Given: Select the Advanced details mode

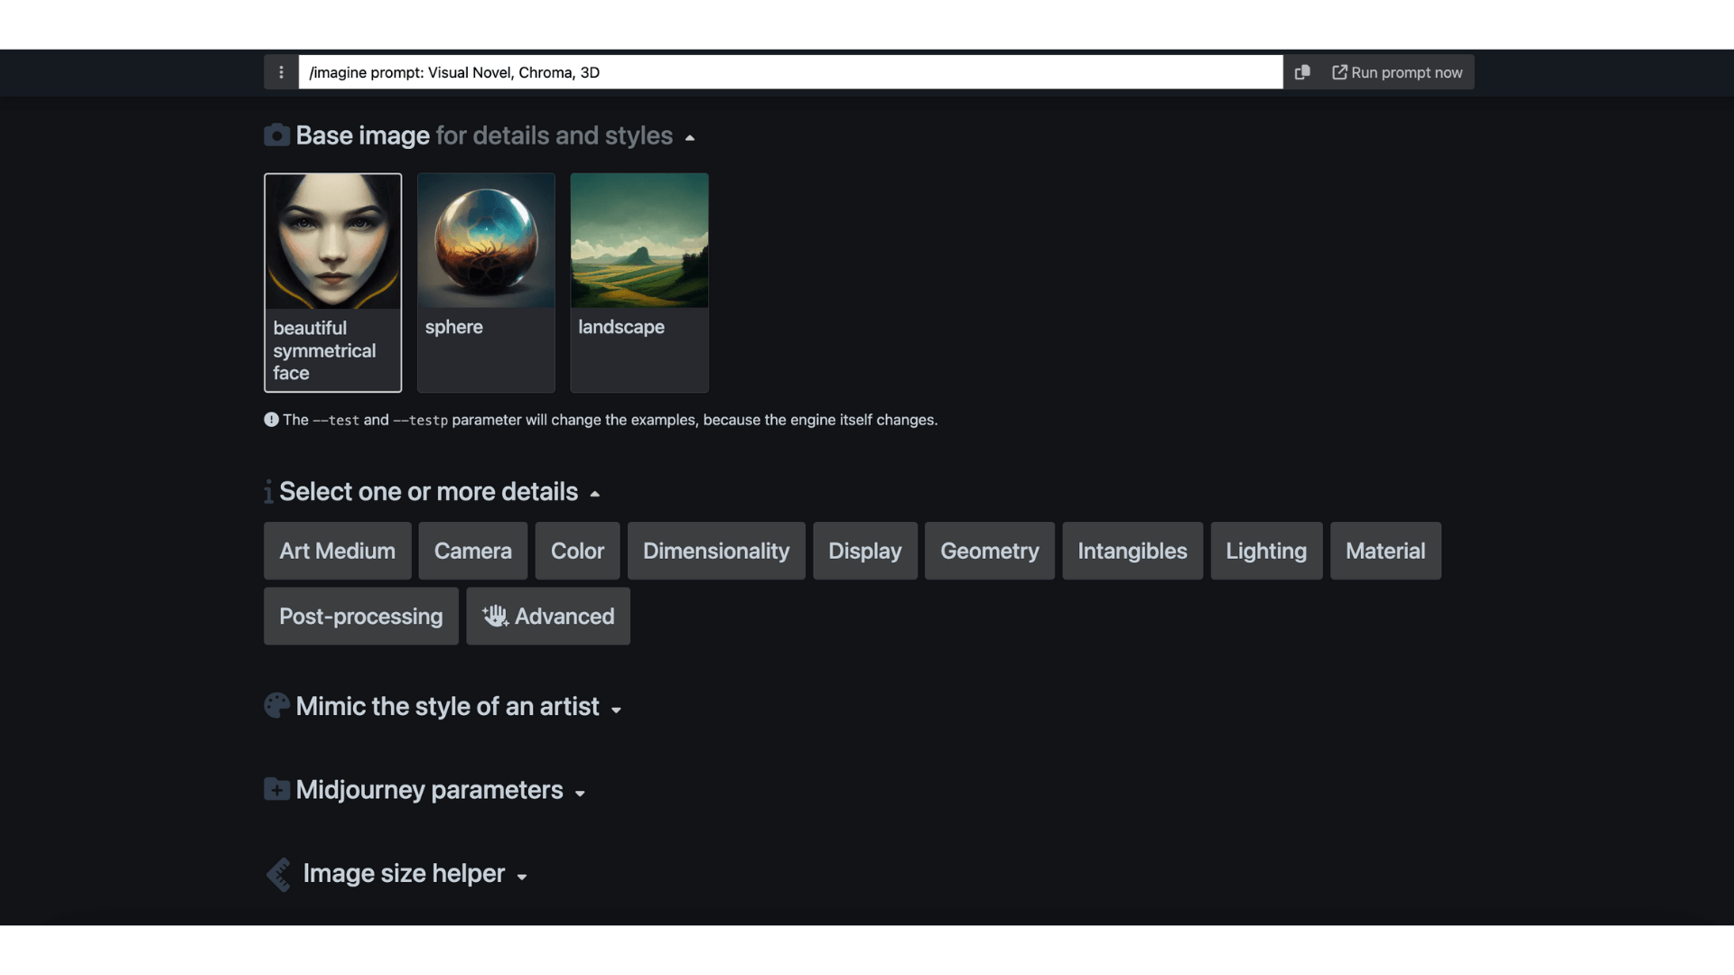Looking at the screenshot, I should 547,617.
